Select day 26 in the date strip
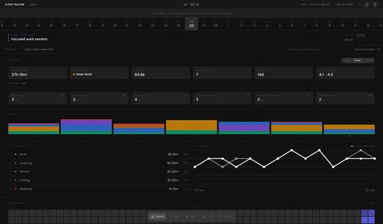The height and width of the screenshot is (224, 383). click(x=191, y=24)
